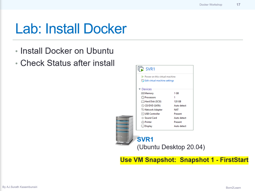The image size is (255, 191).
Task: Open the CD/DVD (SATA) device icon
Action: [x=143, y=106]
